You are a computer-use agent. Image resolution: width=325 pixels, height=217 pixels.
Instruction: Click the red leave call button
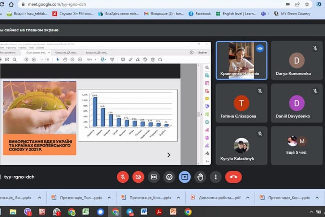(x=233, y=177)
